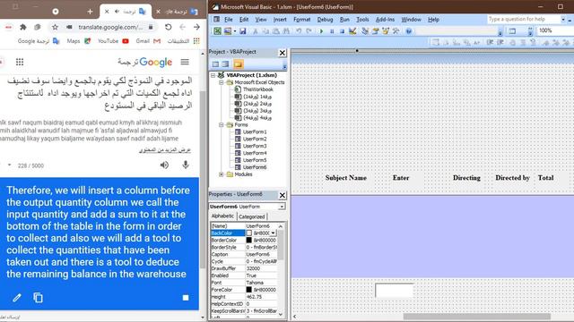Select the 'Subject Name' label on the form

point(346,178)
